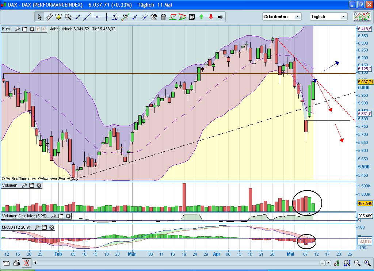Click the trash can delete objects icon

(163, 17)
